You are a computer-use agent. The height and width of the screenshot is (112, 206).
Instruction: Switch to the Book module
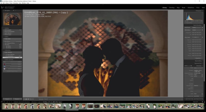pyautogui.click(x=184, y=8)
